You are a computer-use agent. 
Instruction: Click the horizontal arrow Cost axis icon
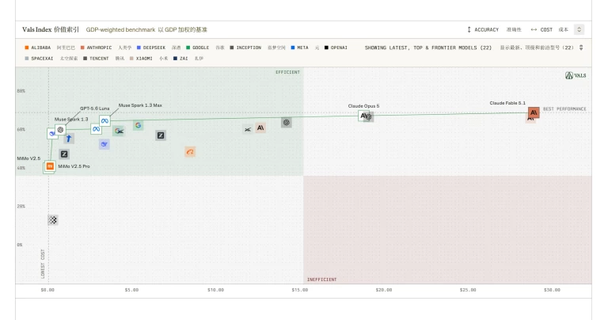coord(534,29)
